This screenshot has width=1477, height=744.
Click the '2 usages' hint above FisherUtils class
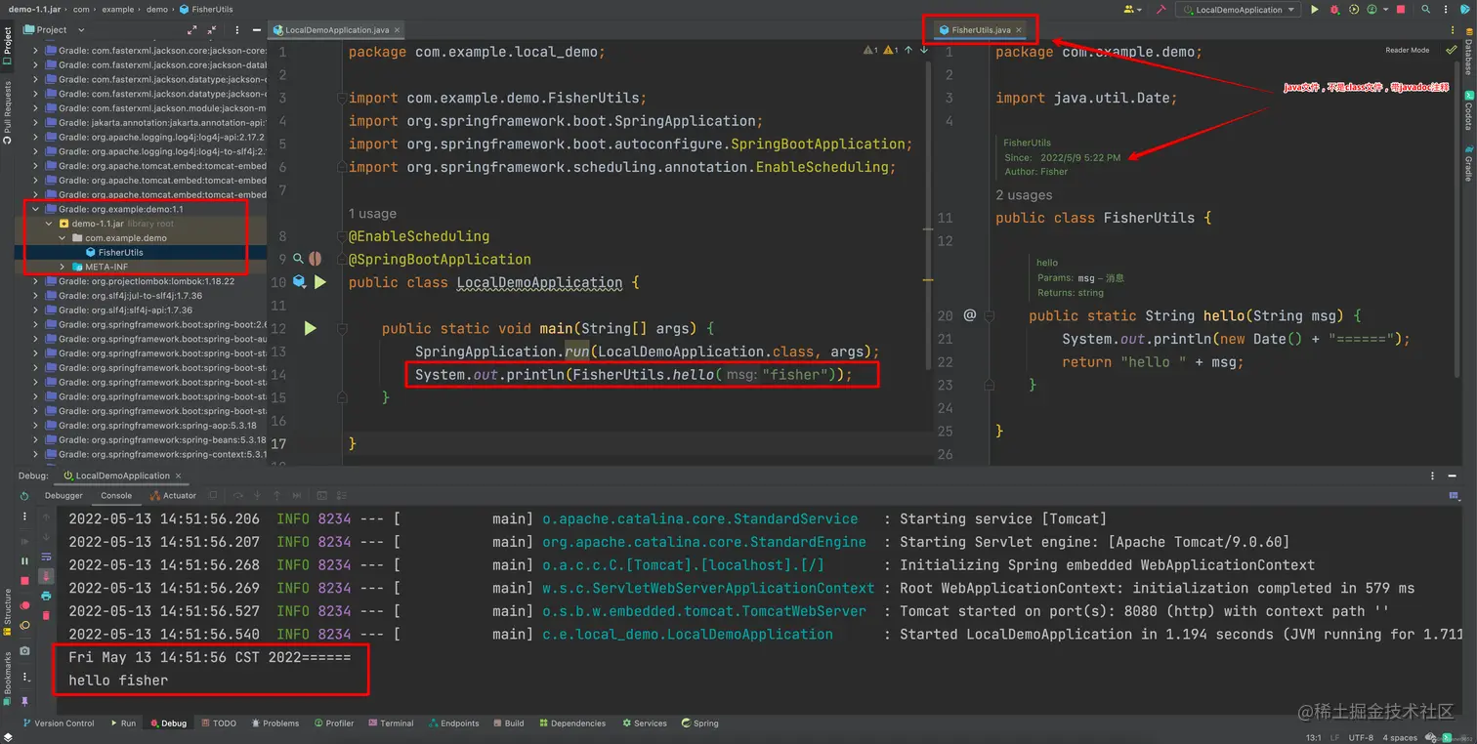pos(1024,194)
